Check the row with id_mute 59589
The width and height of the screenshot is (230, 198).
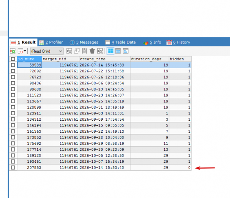(13, 65)
